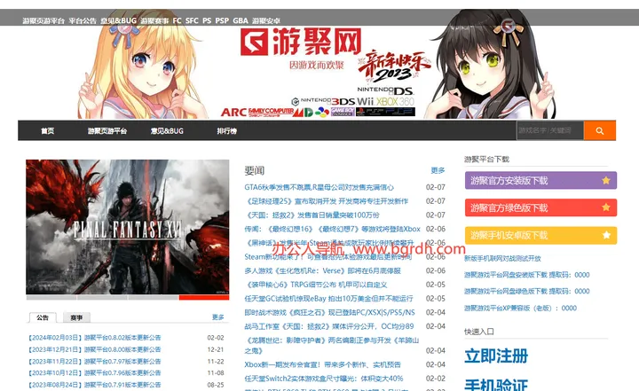Open 排行榜 in the dark navigation bar
639x391 pixels.
(227, 130)
